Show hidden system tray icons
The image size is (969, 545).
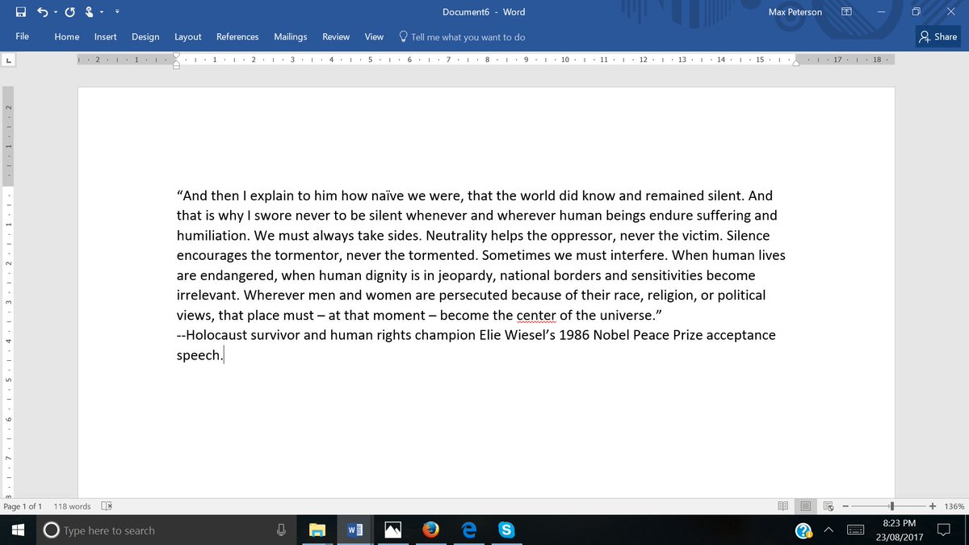(x=829, y=530)
